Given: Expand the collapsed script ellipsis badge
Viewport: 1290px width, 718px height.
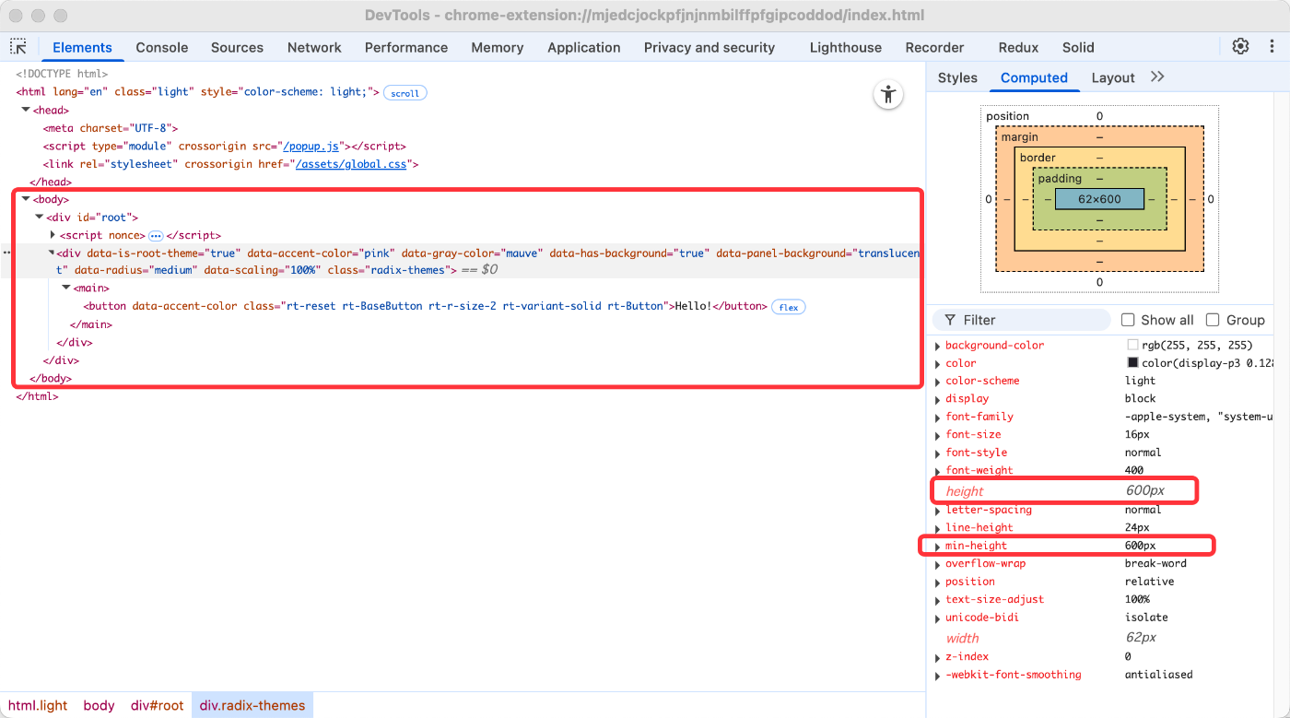Looking at the screenshot, I should coord(156,236).
